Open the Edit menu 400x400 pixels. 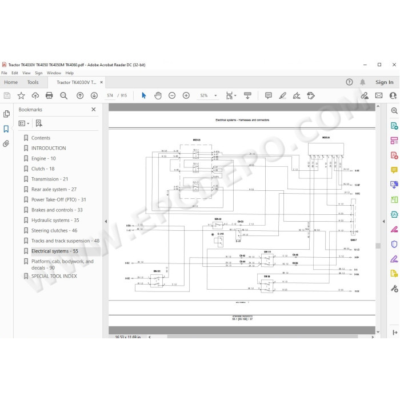click(x=15, y=73)
